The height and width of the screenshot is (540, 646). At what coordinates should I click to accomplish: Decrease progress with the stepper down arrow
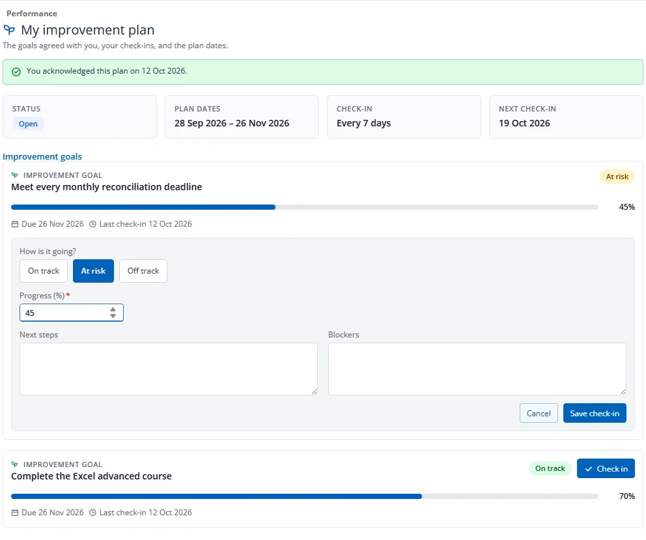[x=113, y=316]
